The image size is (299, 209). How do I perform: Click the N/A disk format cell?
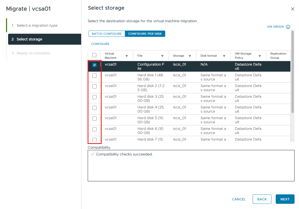tap(204, 64)
